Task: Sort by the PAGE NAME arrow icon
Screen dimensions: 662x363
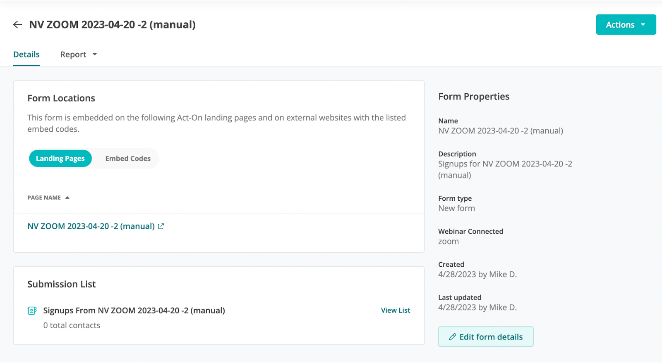Action: coord(67,198)
